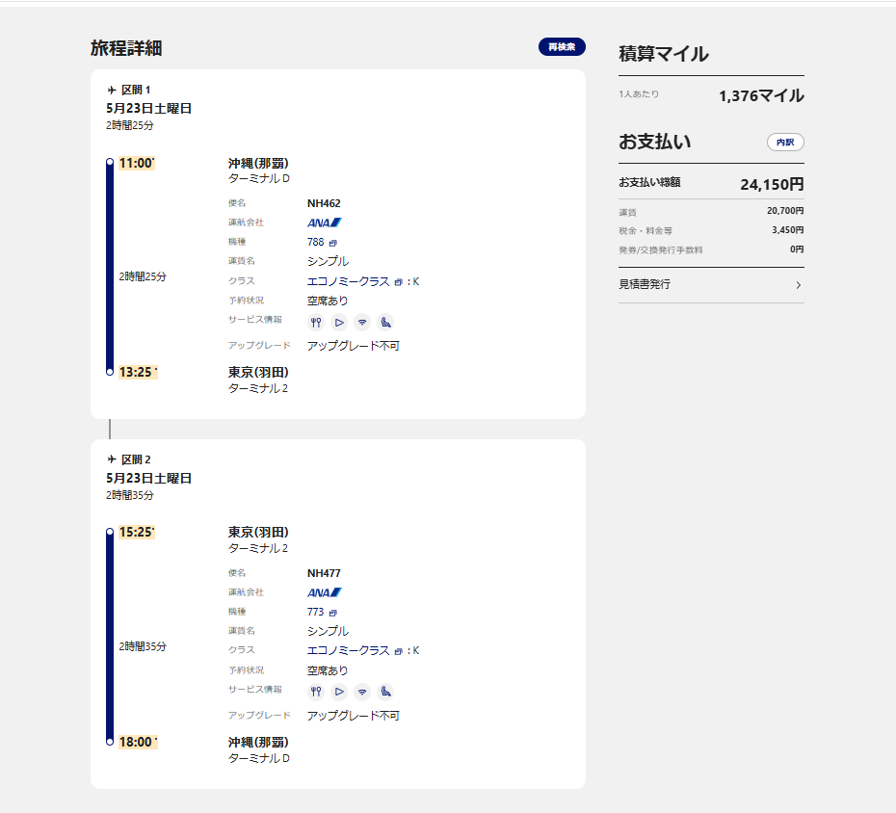Click the in-flight entertainment icon for NH462

(339, 323)
